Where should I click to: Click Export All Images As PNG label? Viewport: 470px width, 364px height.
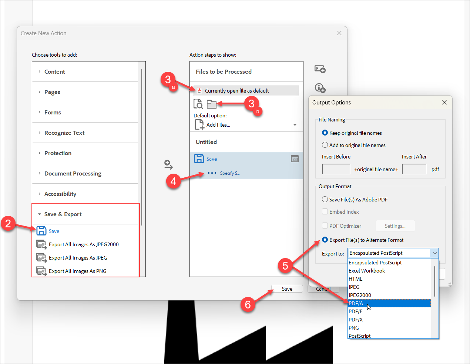(x=78, y=271)
